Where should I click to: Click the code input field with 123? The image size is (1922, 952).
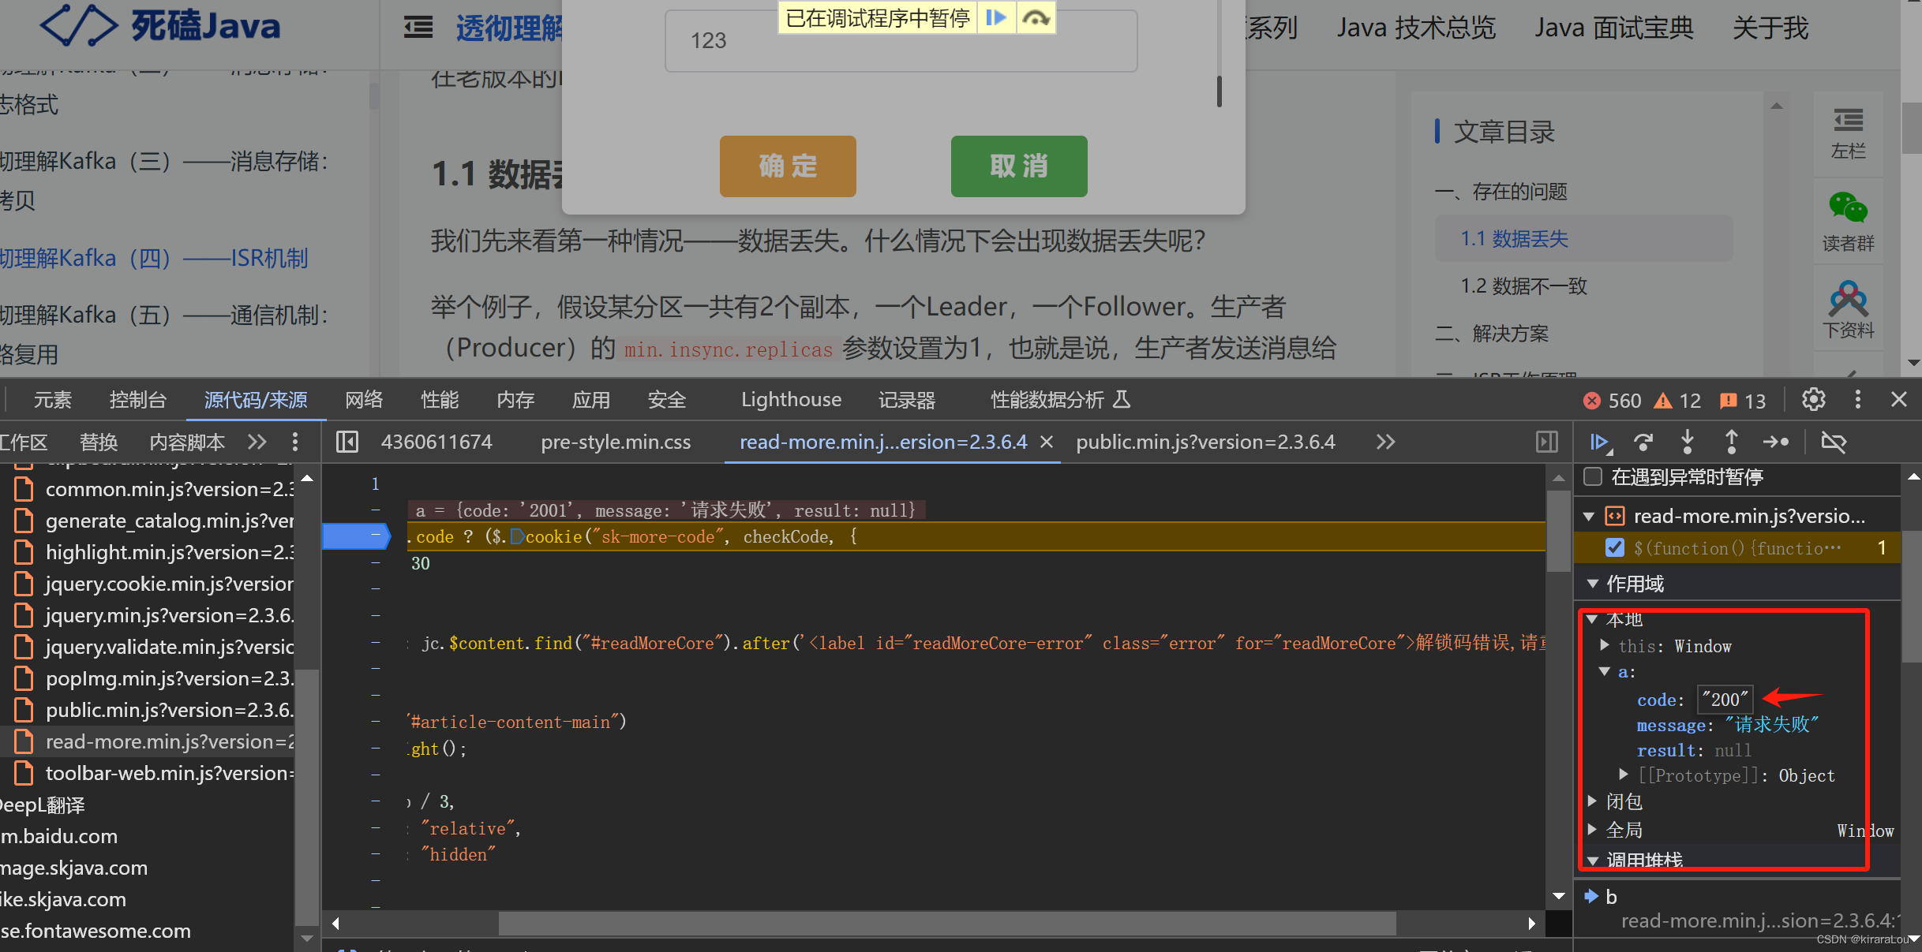(x=901, y=41)
